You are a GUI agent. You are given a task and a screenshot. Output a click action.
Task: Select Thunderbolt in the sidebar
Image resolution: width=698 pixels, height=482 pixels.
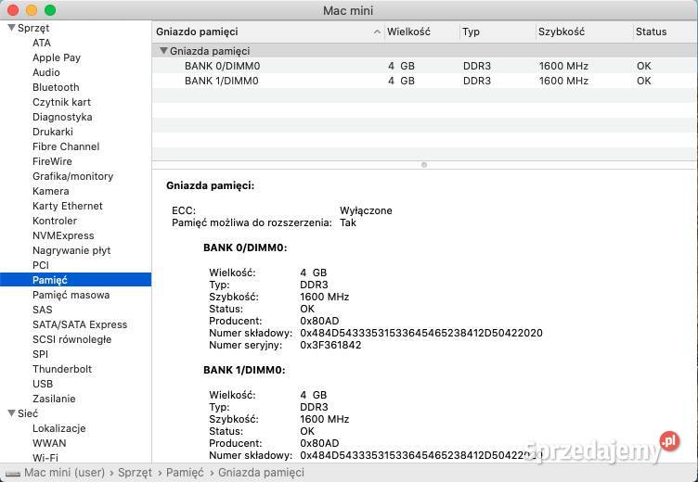62,369
